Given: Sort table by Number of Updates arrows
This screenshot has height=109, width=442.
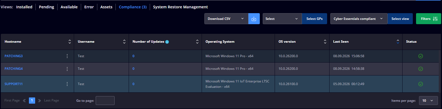Looking at the screenshot, I should (197, 42).
